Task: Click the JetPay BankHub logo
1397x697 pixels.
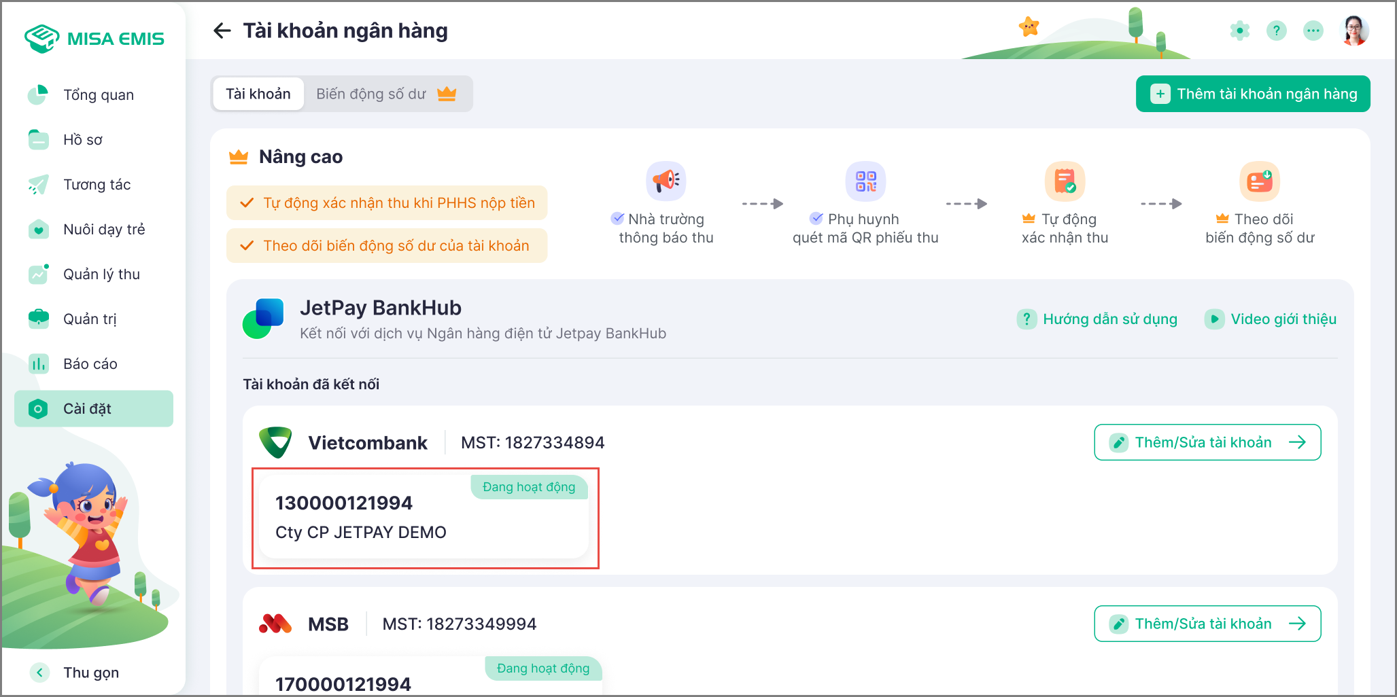Action: pyautogui.click(x=264, y=319)
